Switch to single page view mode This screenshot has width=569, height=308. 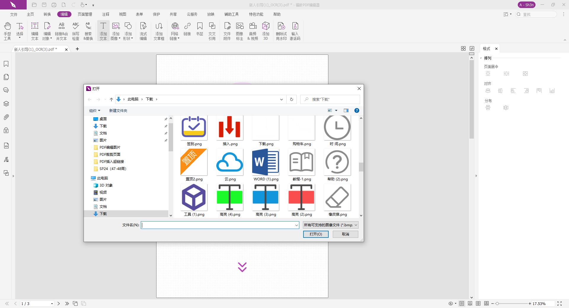click(462, 304)
